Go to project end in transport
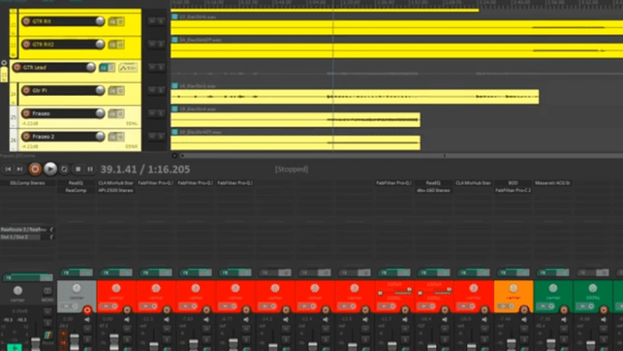This screenshot has height=351, width=623. click(x=19, y=169)
